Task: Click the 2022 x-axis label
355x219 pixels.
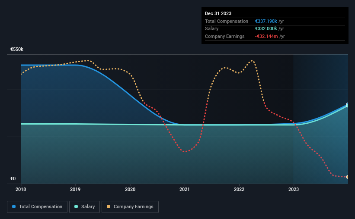Action: (239, 189)
